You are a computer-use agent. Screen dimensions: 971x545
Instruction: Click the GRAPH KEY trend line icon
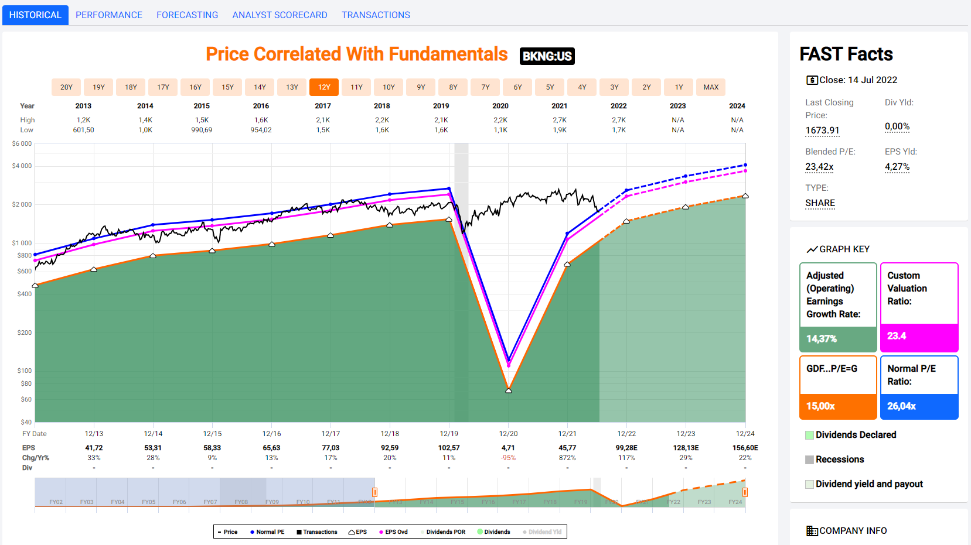(812, 249)
